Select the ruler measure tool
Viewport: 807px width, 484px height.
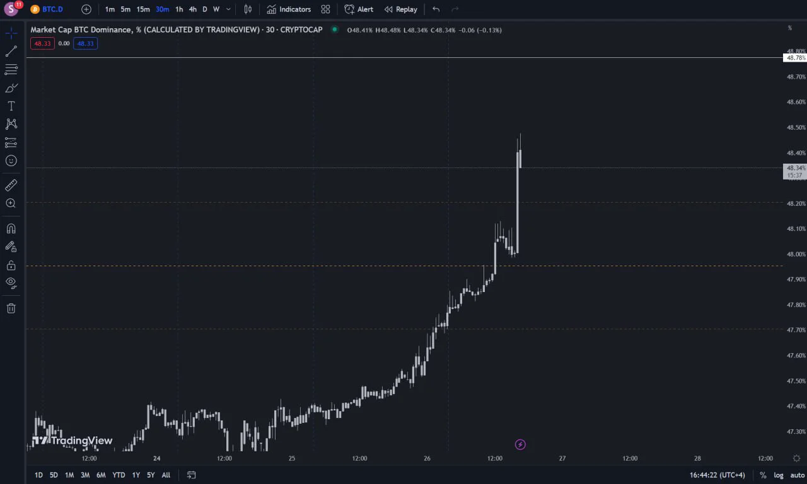point(11,185)
